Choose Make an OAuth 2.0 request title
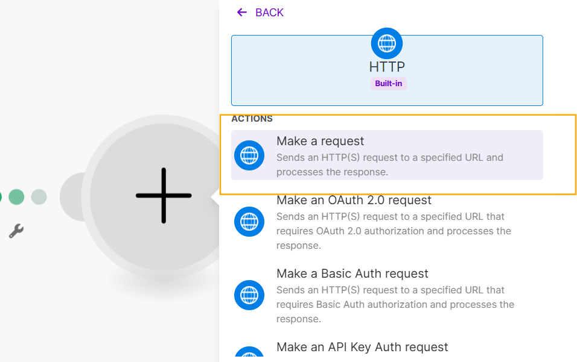This screenshot has height=362, width=577. point(354,200)
